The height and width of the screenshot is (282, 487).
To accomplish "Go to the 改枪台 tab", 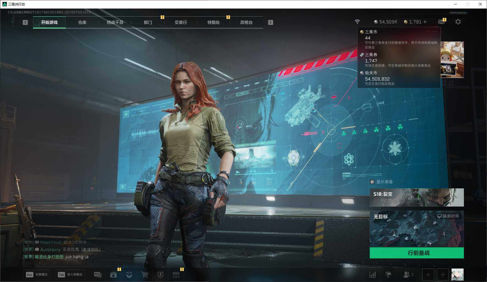I will point(246,22).
